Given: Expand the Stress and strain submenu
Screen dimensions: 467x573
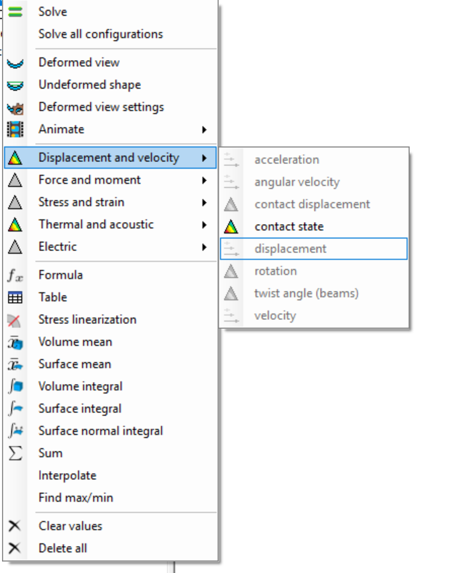Looking at the screenshot, I should [204, 202].
